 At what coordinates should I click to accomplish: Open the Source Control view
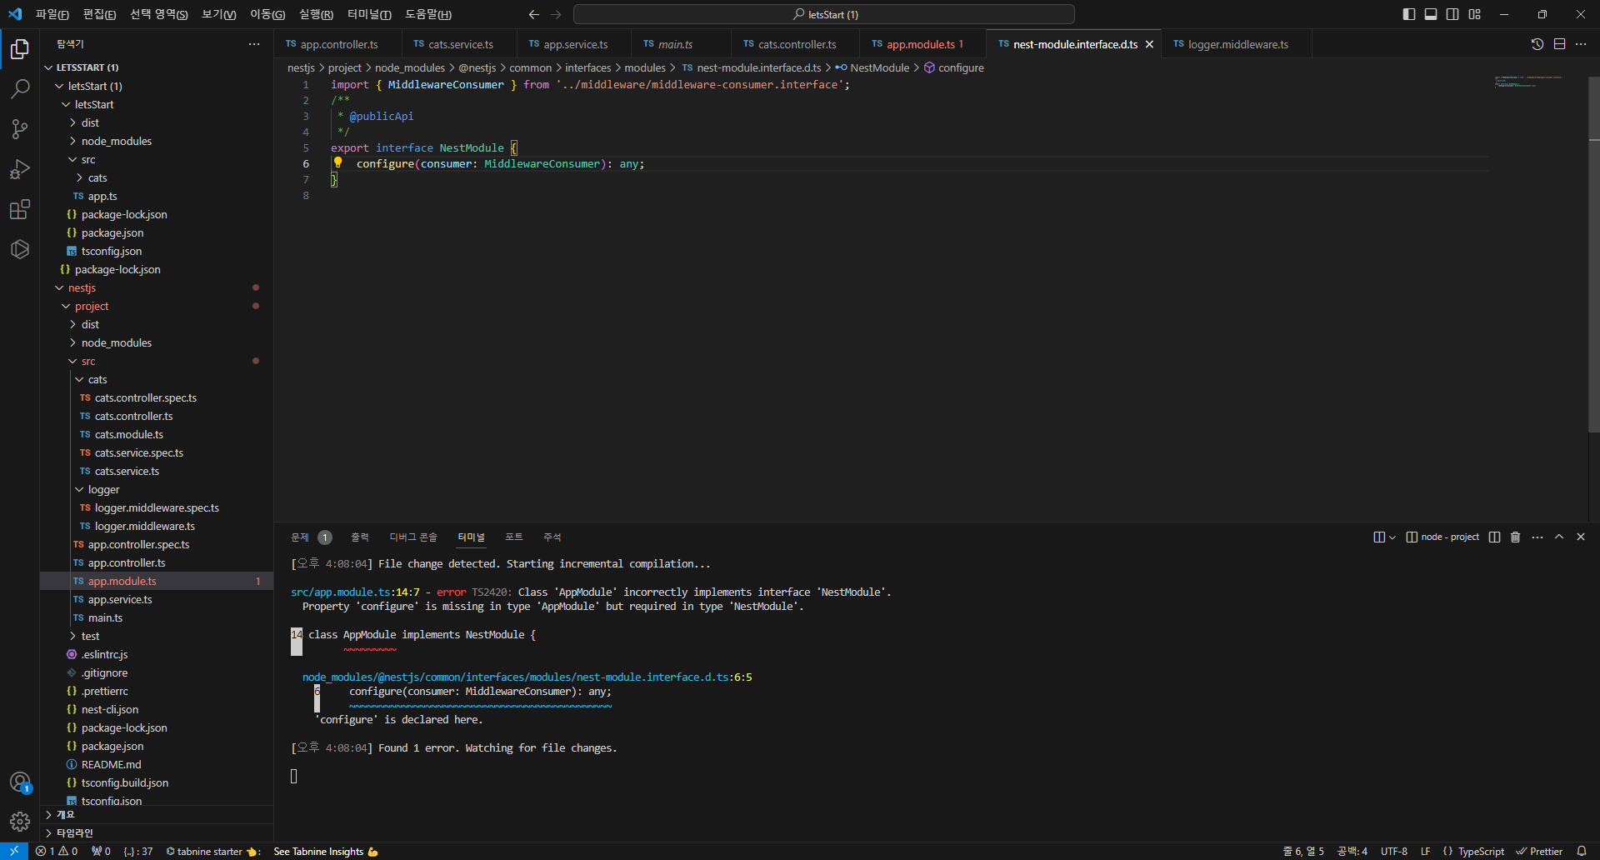[20, 129]
